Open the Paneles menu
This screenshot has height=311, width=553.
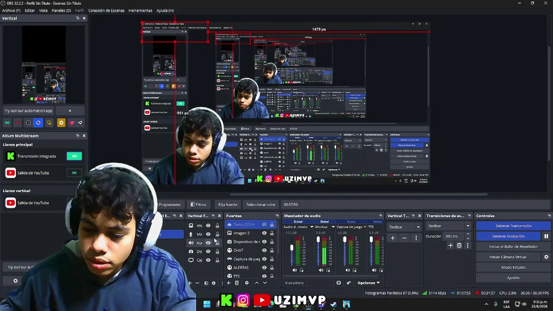(61, 10)
